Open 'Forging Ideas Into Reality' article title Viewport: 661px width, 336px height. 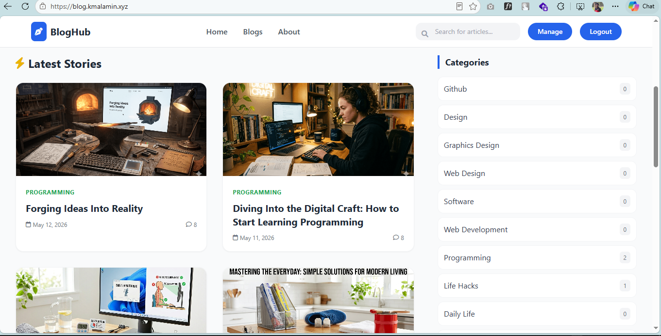tap(85, 208)
